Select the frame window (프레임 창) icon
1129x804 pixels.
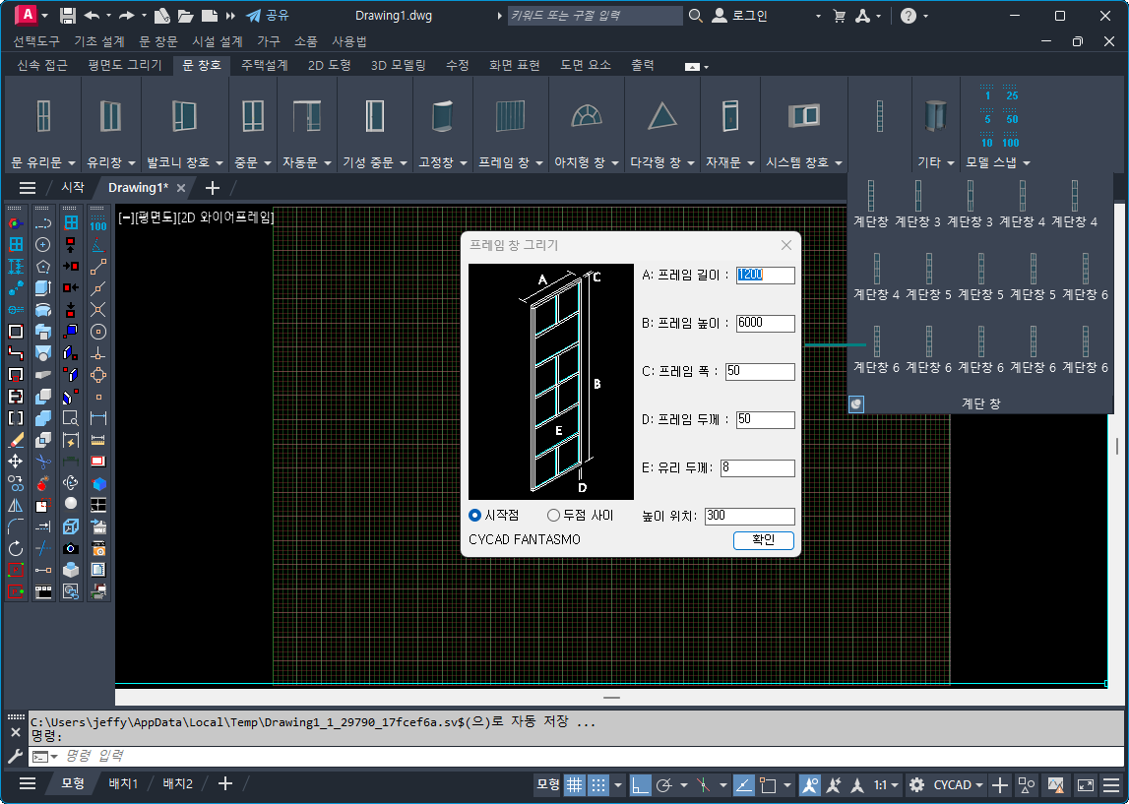510,116
